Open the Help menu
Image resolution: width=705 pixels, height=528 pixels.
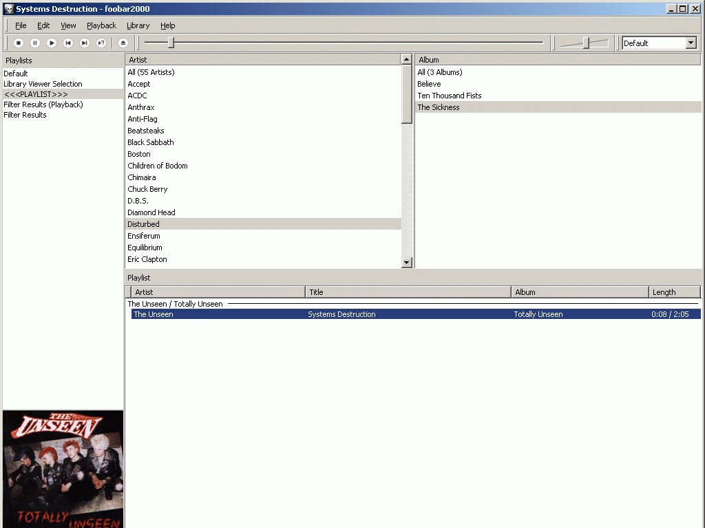click(168, 25)
